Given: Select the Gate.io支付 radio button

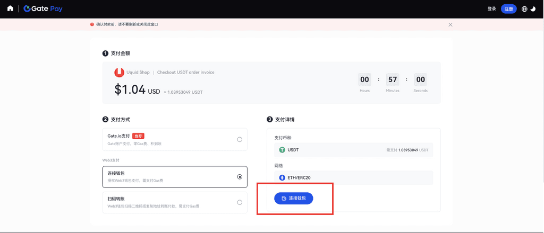Looking at the screenshot, I should (240, 139).
